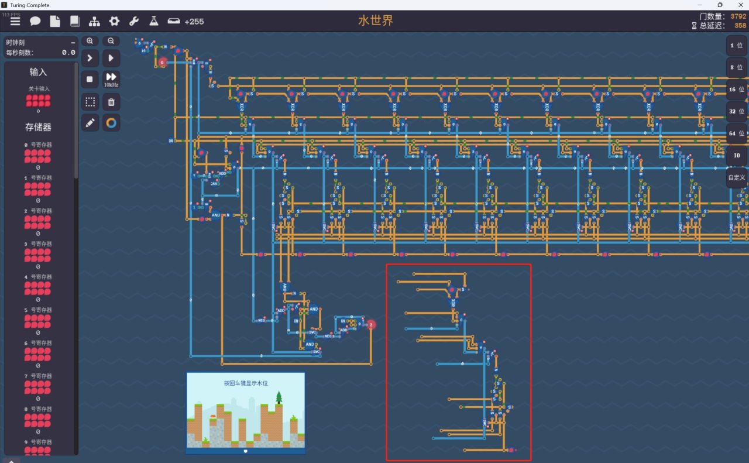The image size is (749, 463).
Task: Open the manual book icon
Action: [x=74, y=21]
